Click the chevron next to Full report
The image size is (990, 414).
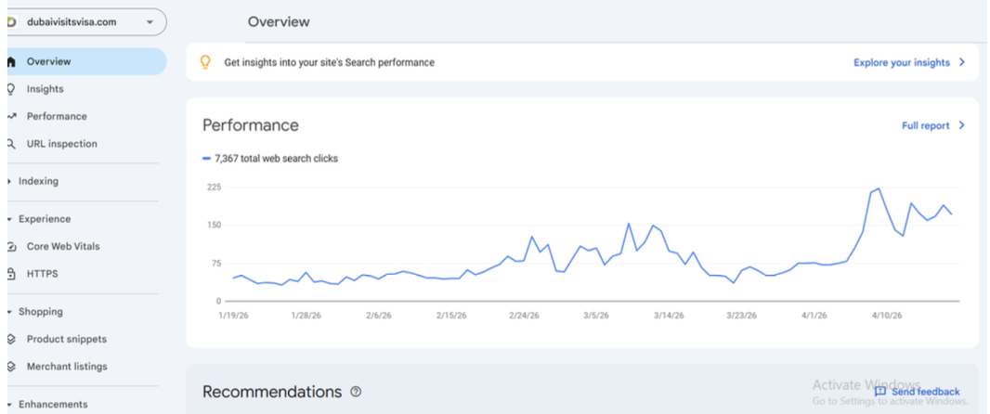pyautogui.click(x=962, y=125)
